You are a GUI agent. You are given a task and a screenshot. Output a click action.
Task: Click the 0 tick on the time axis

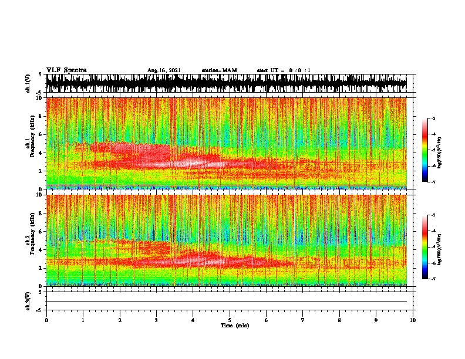46,320
